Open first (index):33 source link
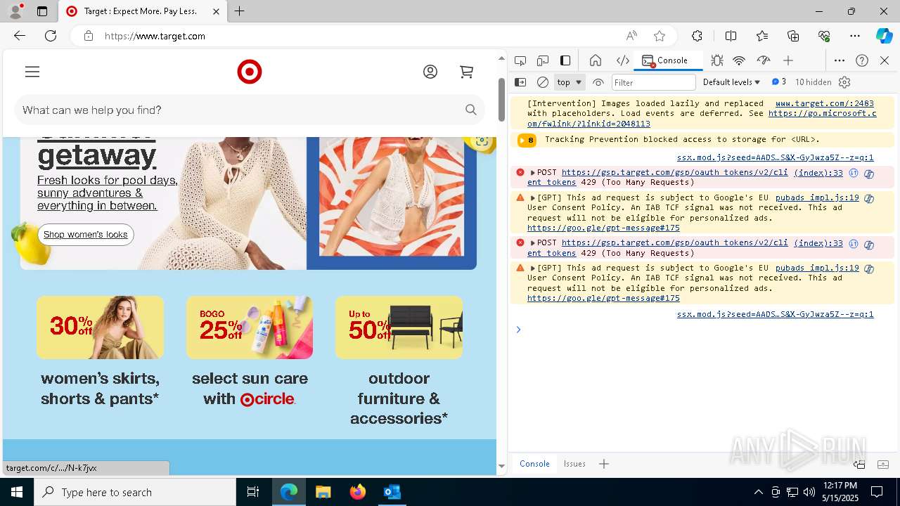 click(x=818, y=173)
